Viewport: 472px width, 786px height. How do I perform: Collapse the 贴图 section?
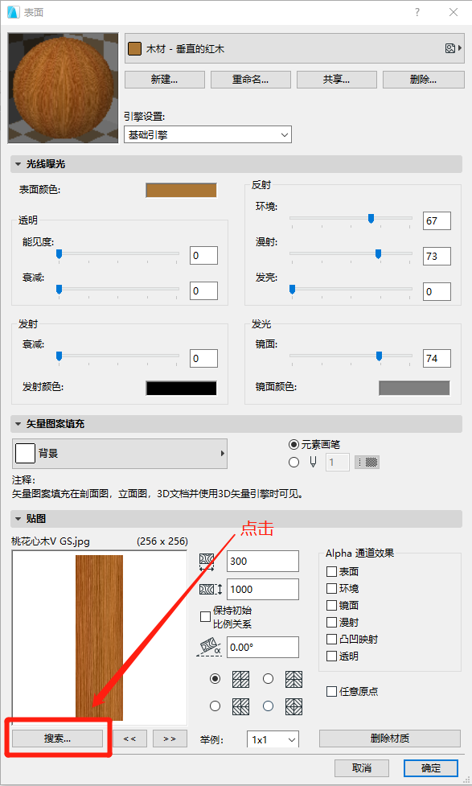pyautogui.click(x=18, y=519)
